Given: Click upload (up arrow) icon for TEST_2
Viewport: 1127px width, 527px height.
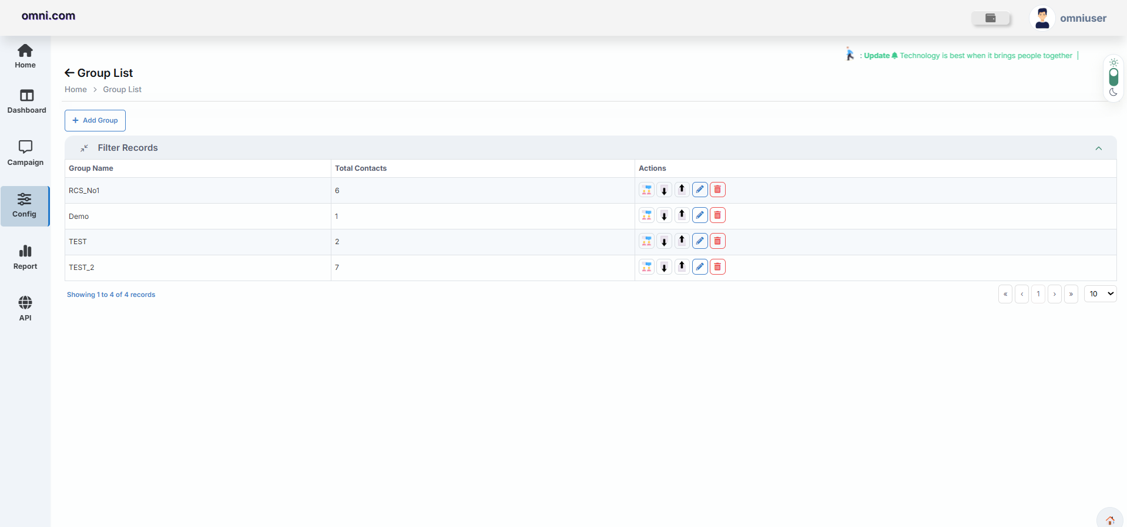Looking at the screenshot, I should pos(682,267).
